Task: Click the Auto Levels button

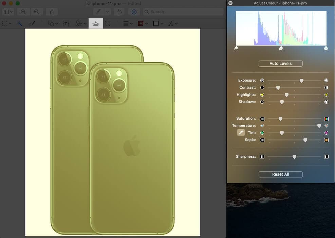Action: (x=280, y=64)
